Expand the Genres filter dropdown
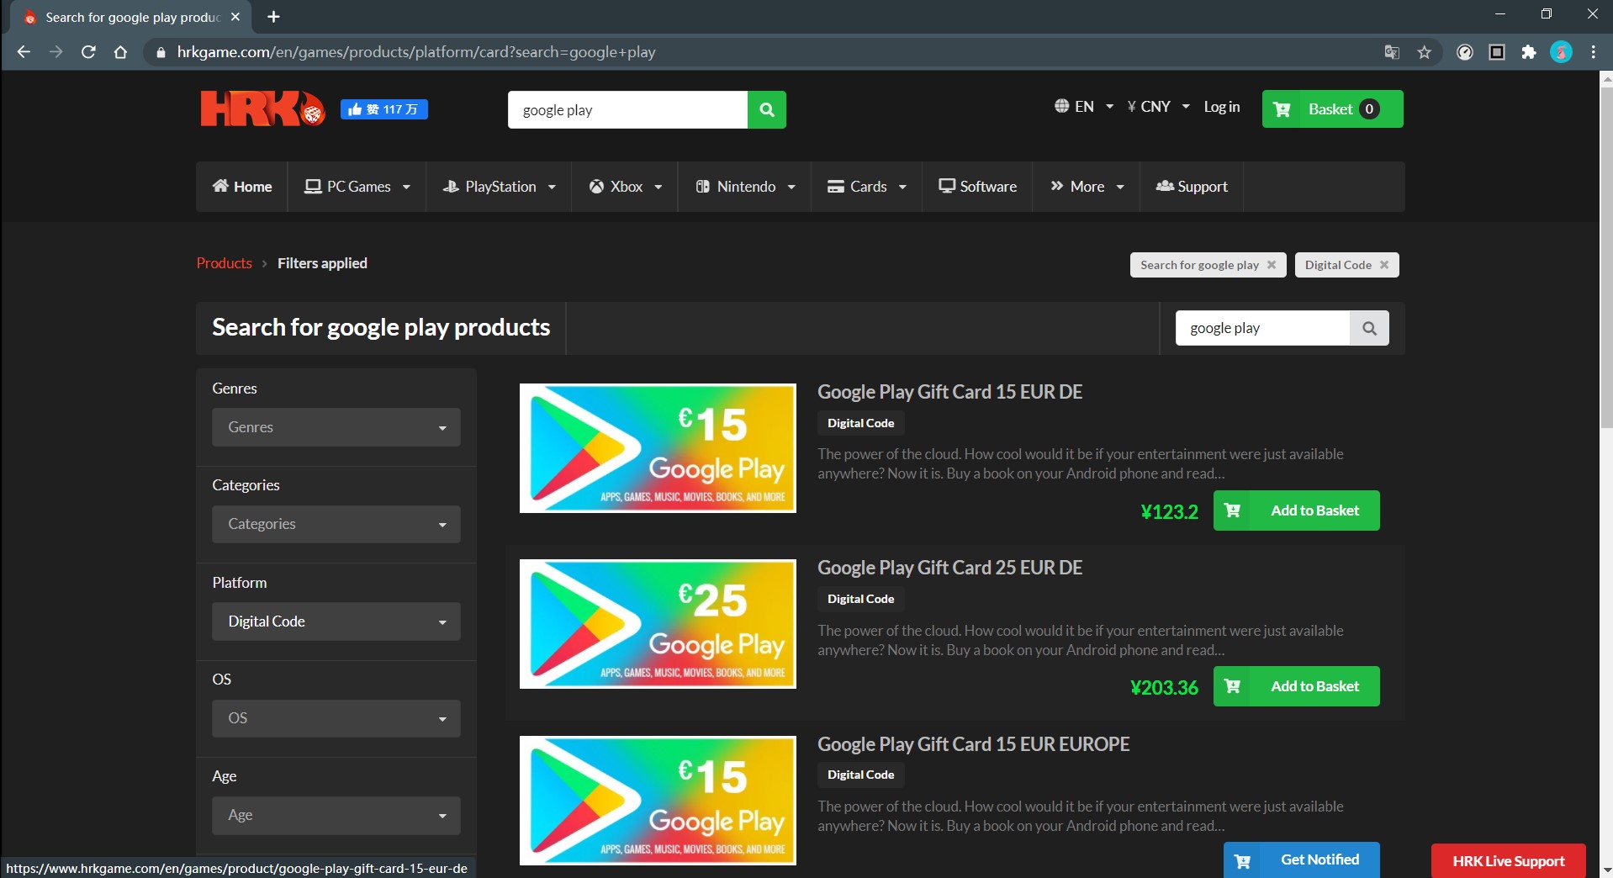The width and height of the screenshot is (1613, 878). click(x=336, y=427)
